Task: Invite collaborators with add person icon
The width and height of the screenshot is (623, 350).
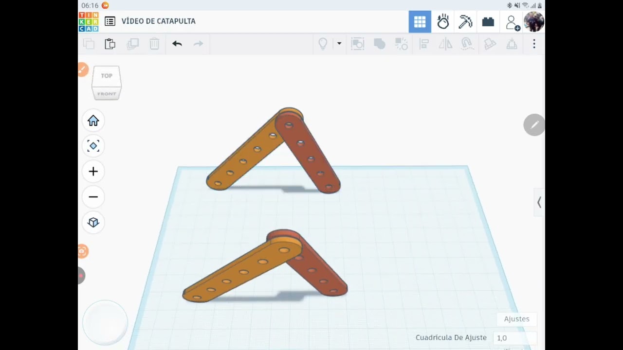Action: (513, 22)
